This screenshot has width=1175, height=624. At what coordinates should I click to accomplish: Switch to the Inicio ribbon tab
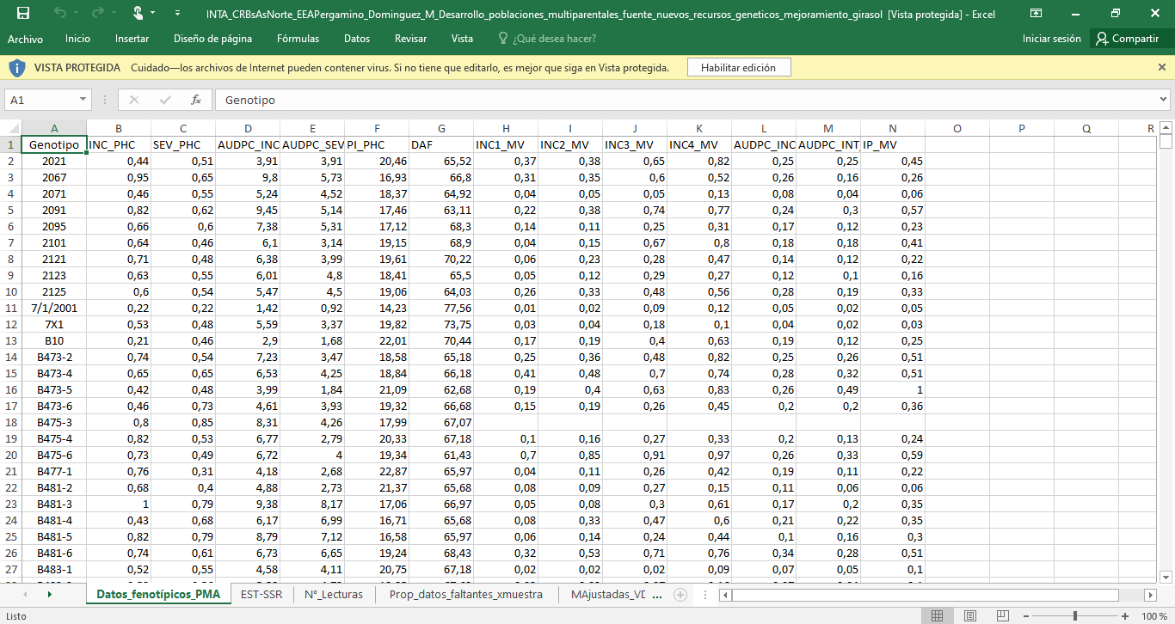point(77,39)
